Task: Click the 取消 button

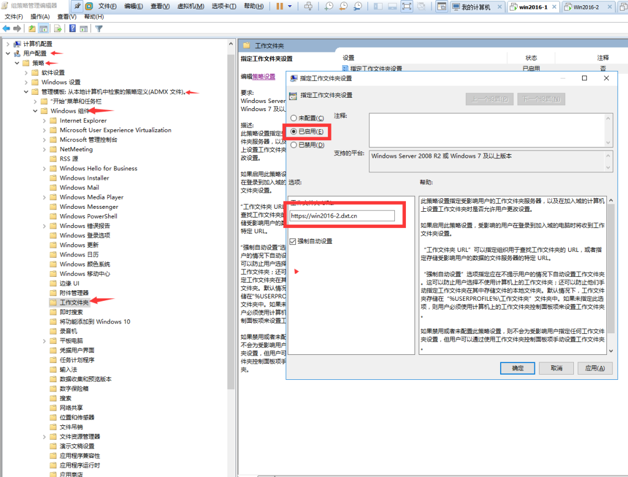Action: (556, 368)
